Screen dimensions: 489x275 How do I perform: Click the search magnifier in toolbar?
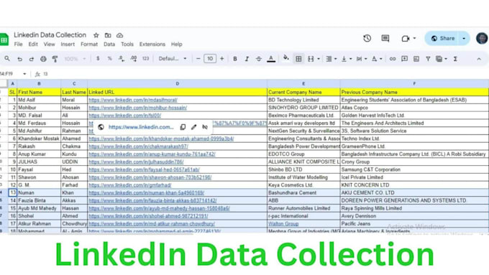tap(7, 59)
